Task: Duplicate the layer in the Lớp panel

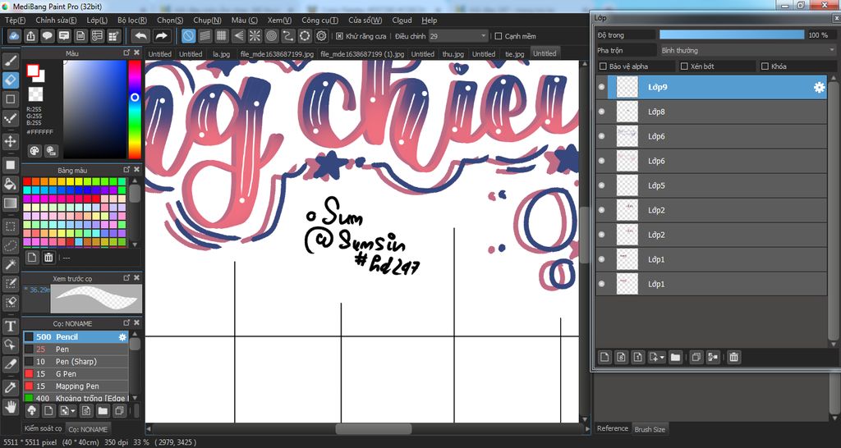Action: [696, 357]
